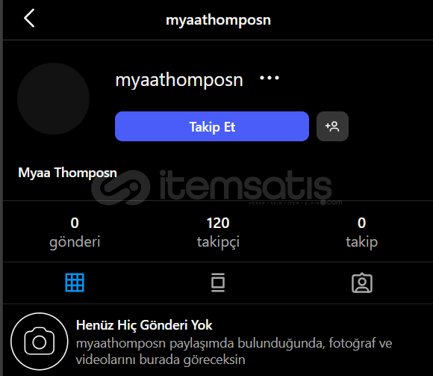Open the three-dots options menu

[x=270, y=78]
